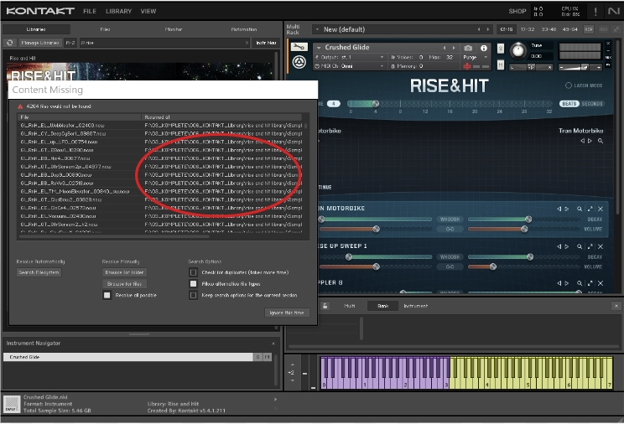Click the Search Filesystem button
624x424 pixels.
tap(39, 272)
